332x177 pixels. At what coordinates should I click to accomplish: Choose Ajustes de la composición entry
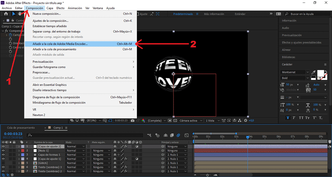(81, 21)
